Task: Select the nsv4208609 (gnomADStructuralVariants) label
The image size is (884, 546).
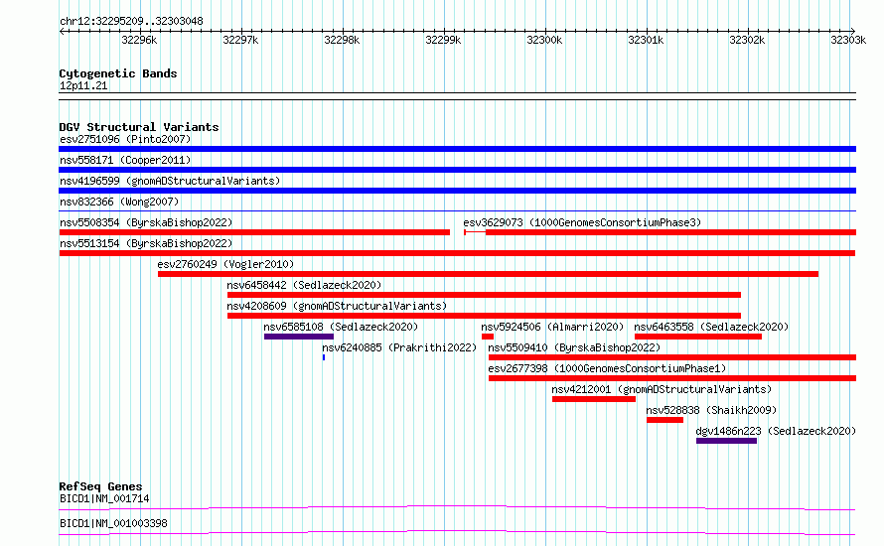Action: (x=337, y=306)
